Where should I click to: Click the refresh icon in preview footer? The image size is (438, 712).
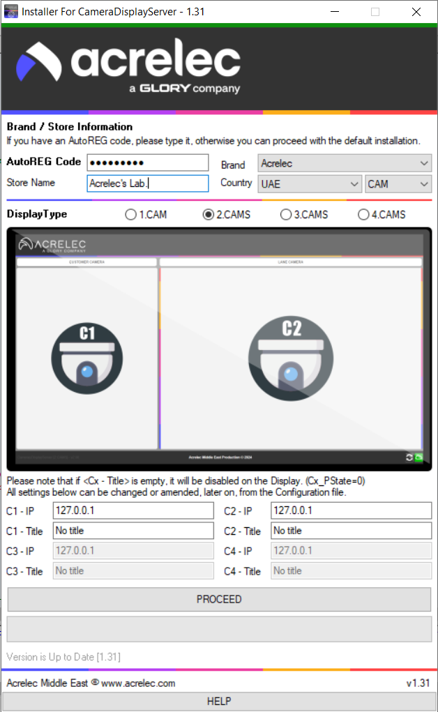point(409,457)
